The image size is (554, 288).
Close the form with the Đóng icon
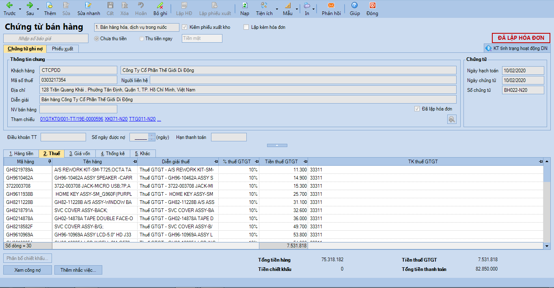click(372, 9)
